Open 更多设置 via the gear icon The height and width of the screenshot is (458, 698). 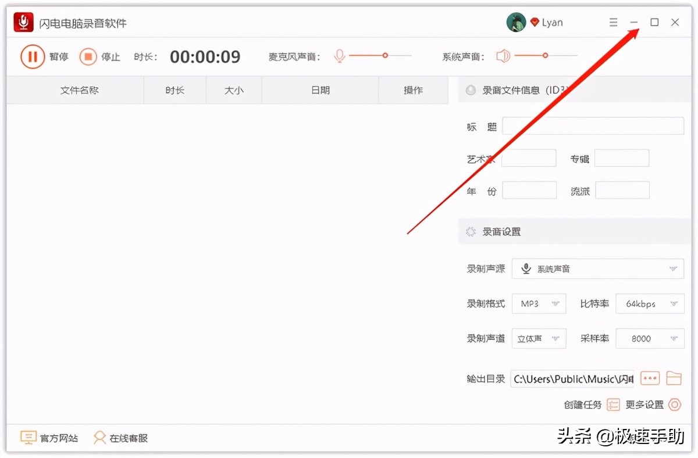tap(675, 405)
